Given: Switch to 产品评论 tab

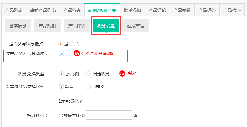Looking at the screenshot, I should pos(157,10).
